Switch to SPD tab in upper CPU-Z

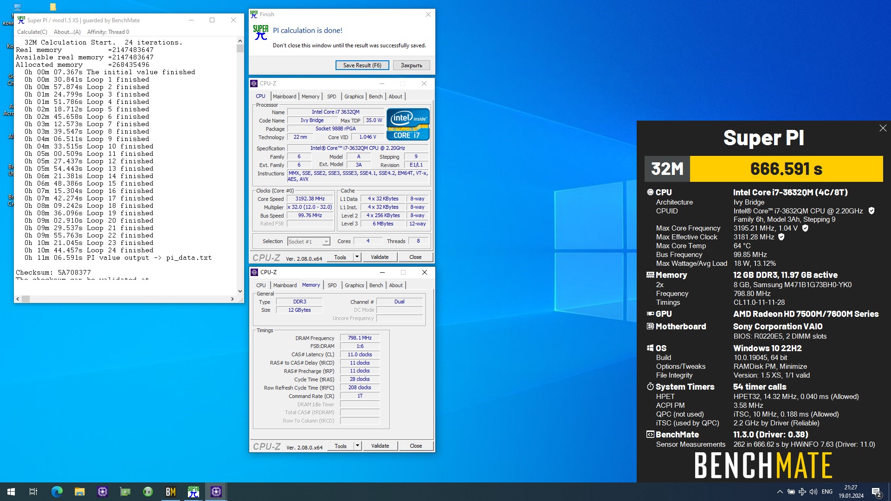[x=331, y=96]
